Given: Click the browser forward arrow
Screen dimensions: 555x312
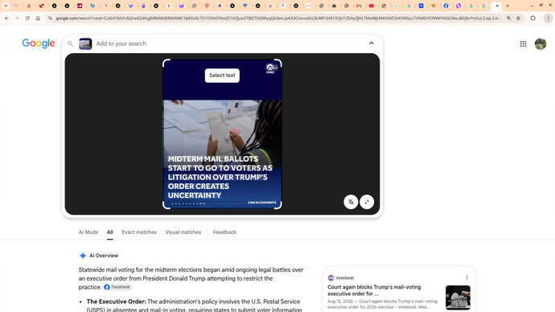Looking at the screenshot, I should coord(17,18).
